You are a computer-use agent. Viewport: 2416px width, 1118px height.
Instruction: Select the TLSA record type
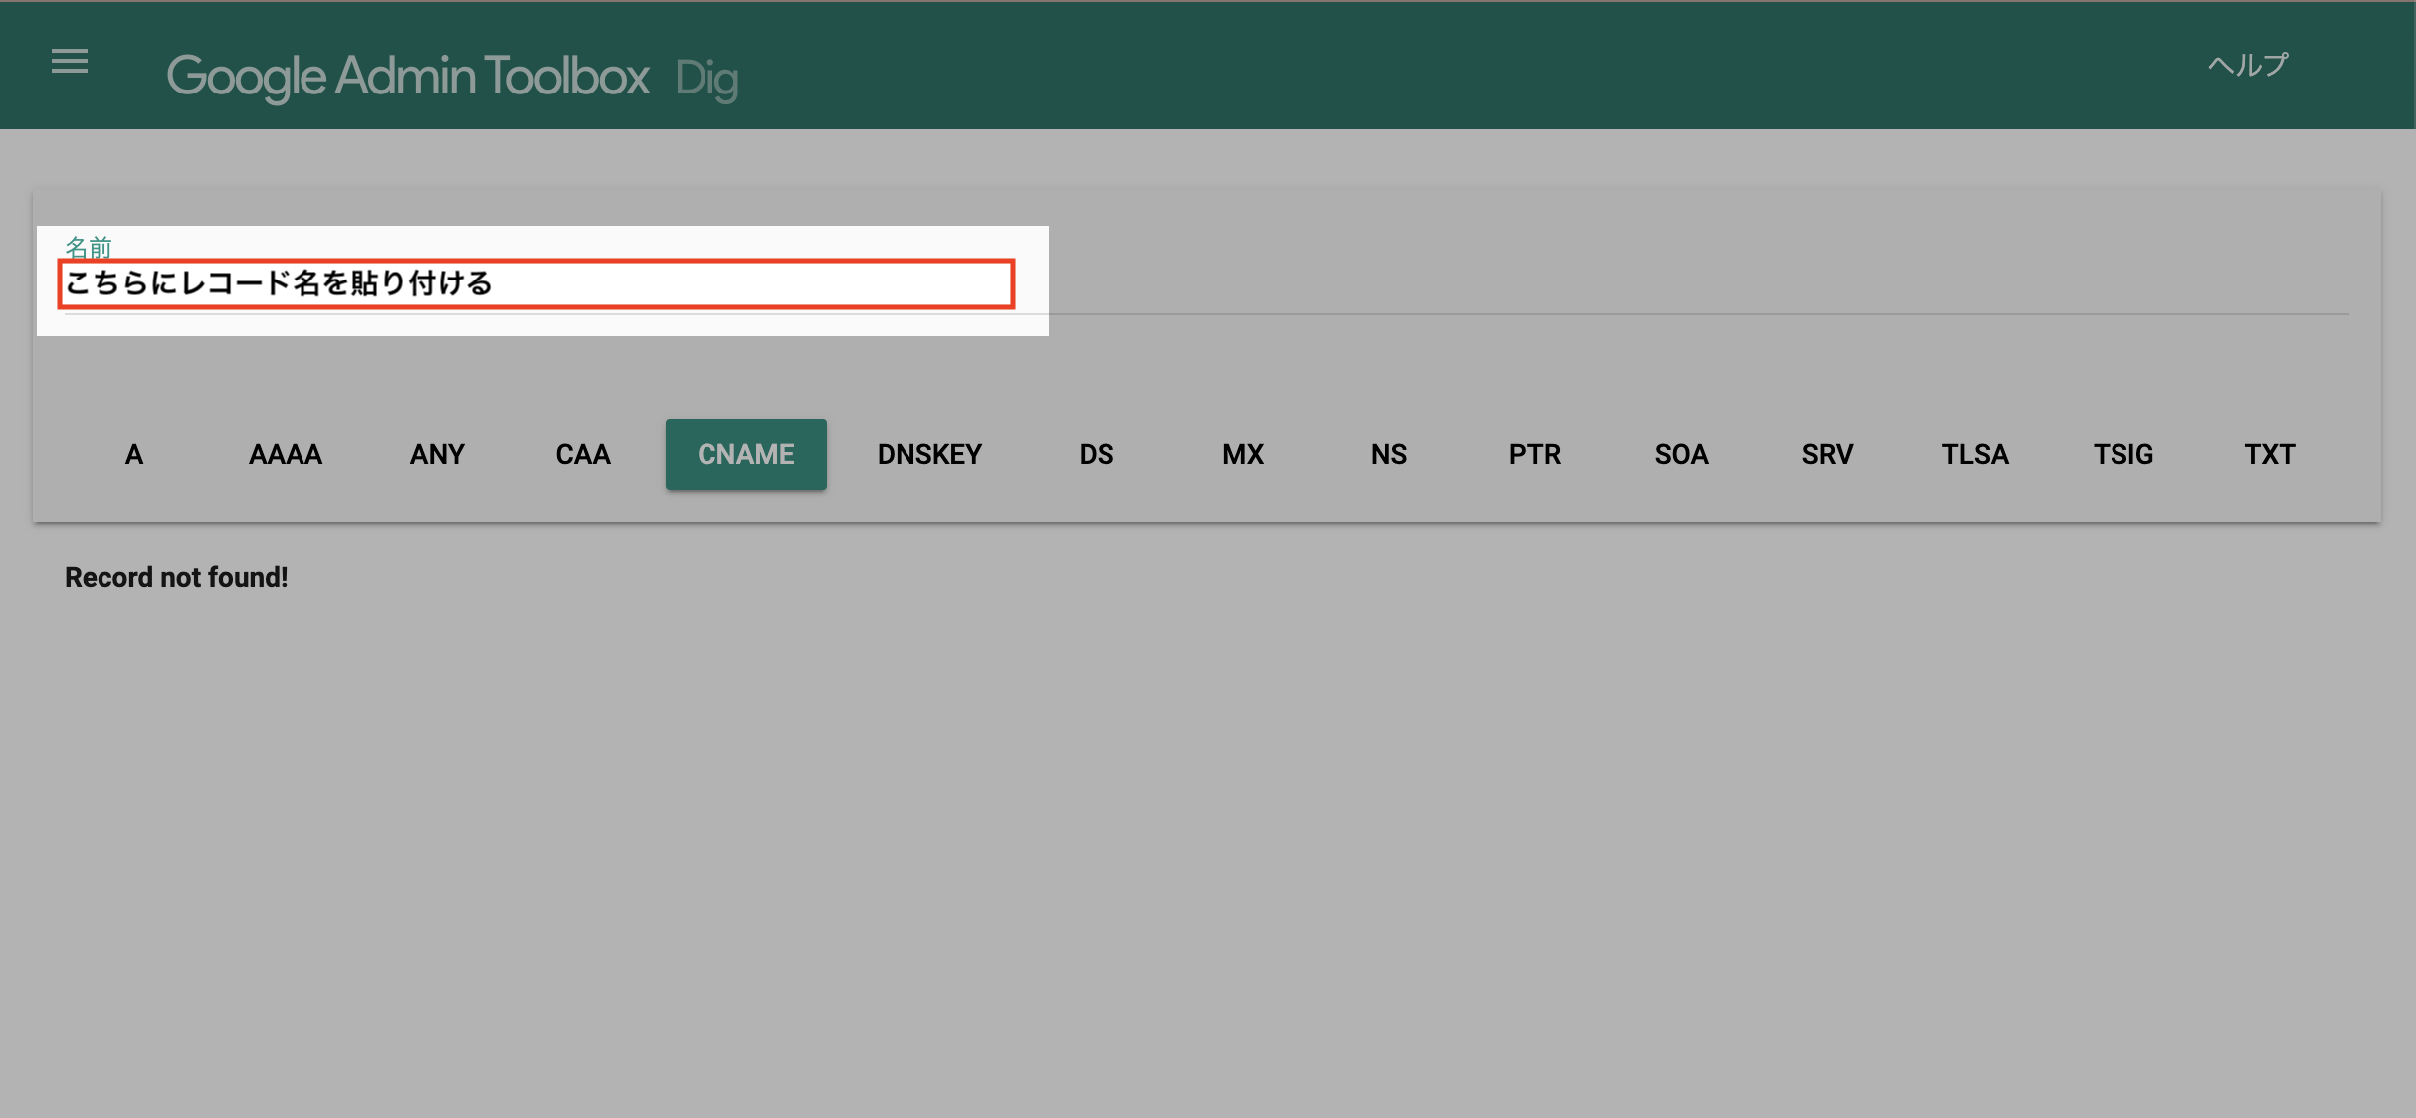click(x=1975, y=455)
